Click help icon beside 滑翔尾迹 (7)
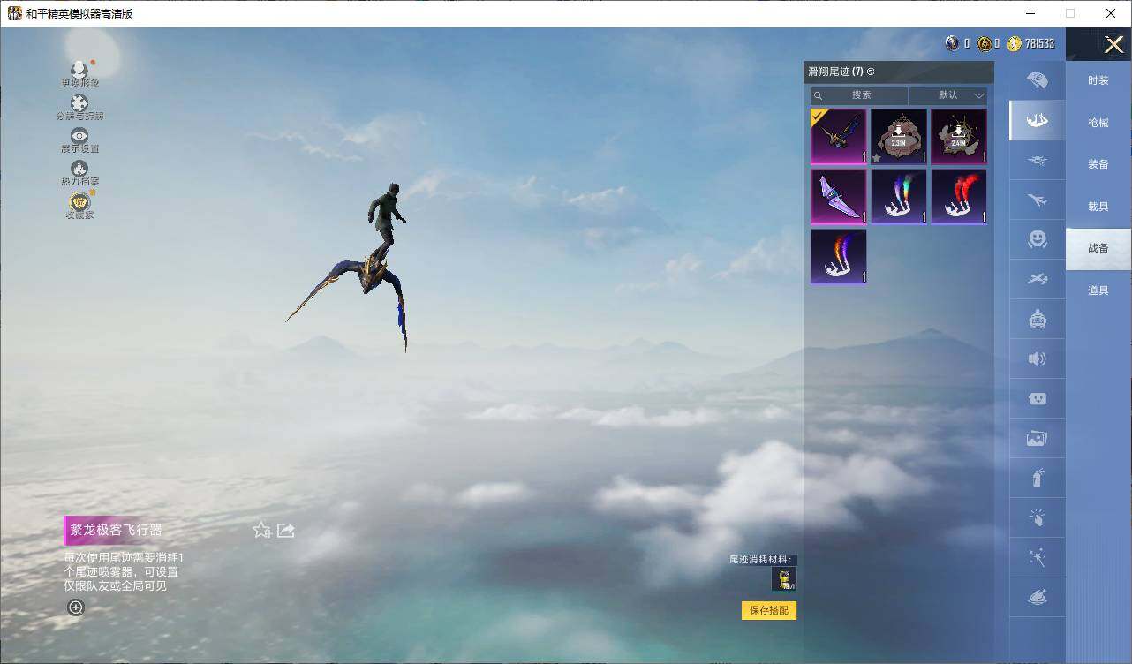 871,72
